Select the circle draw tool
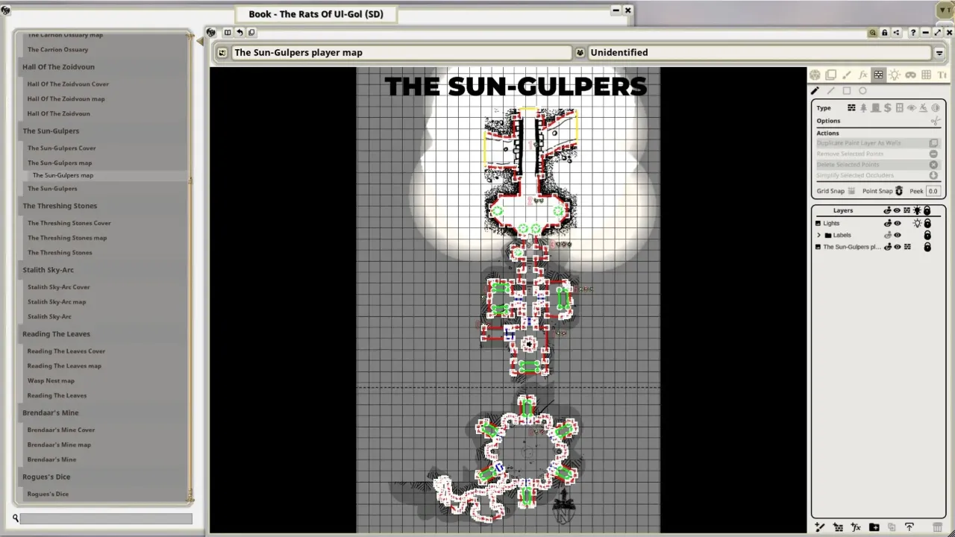Viewport: 955px width, 537px height. (x=862, y=91)
